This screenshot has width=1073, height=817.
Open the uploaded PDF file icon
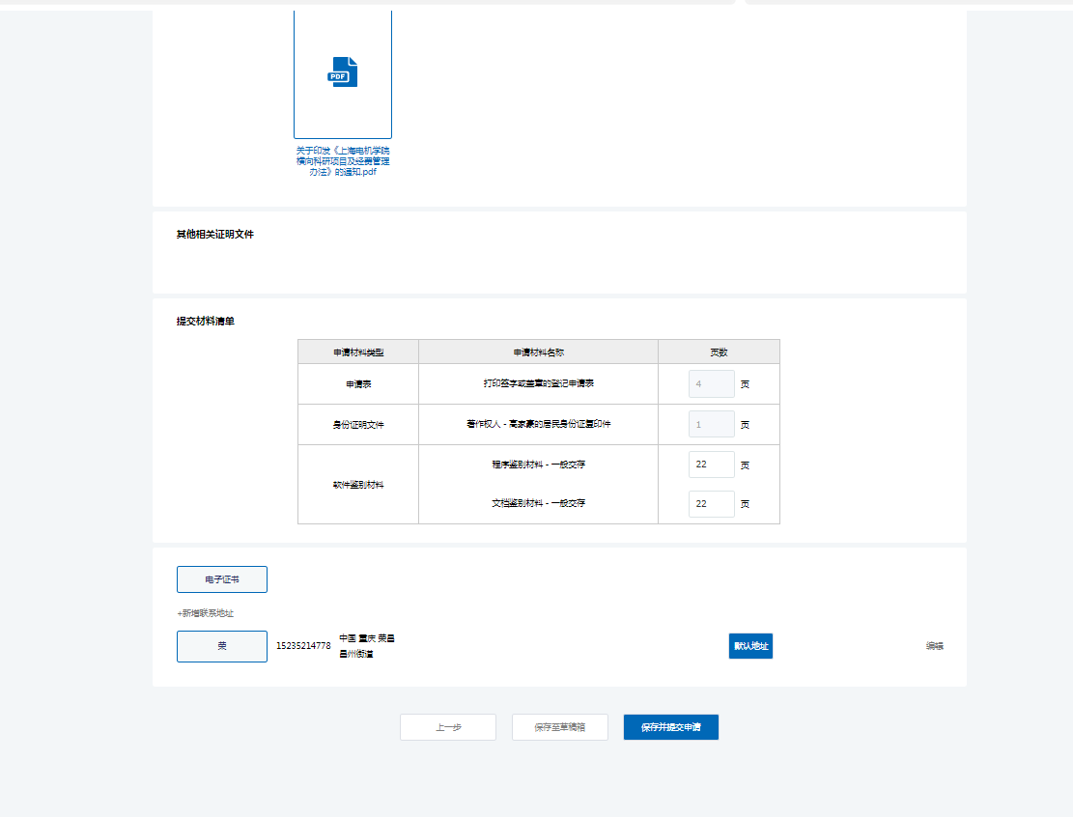pos(343,72)
